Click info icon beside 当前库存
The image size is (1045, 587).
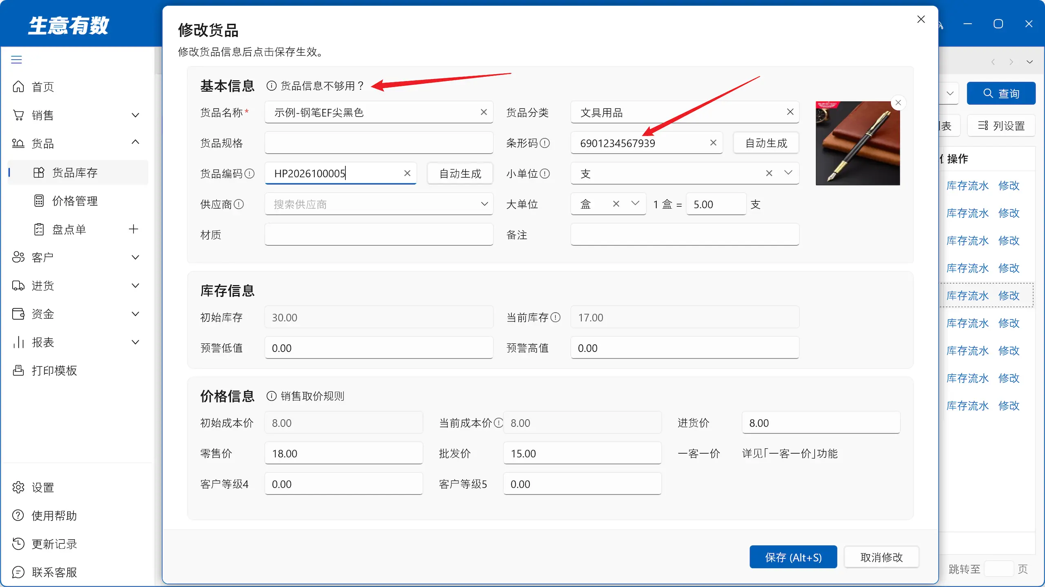click(x=556, y=317)
